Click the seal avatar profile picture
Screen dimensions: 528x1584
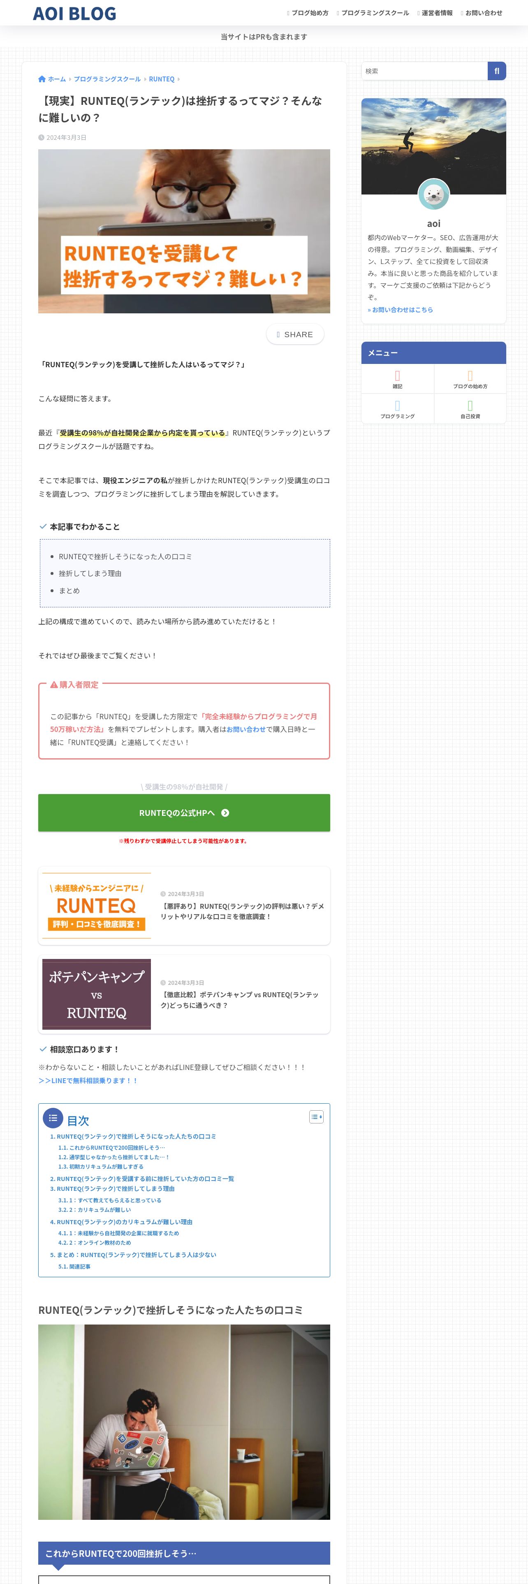click(x=434, y=195)
